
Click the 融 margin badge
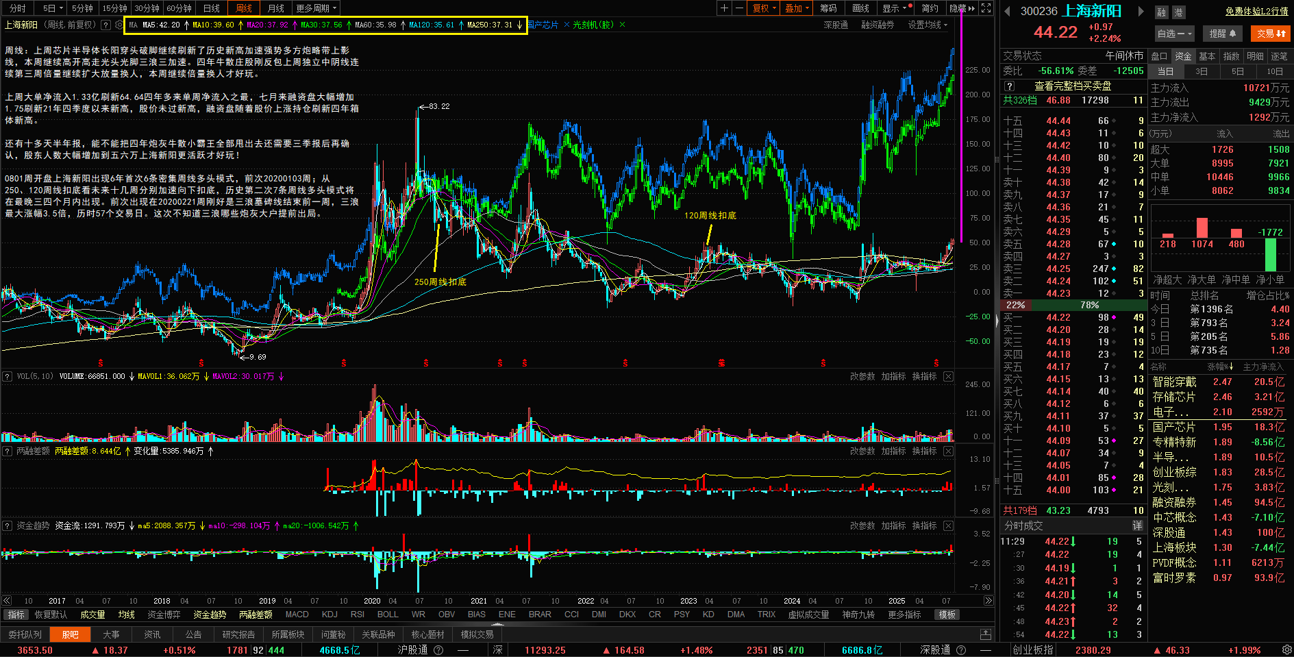click(x=1162, y=12)
